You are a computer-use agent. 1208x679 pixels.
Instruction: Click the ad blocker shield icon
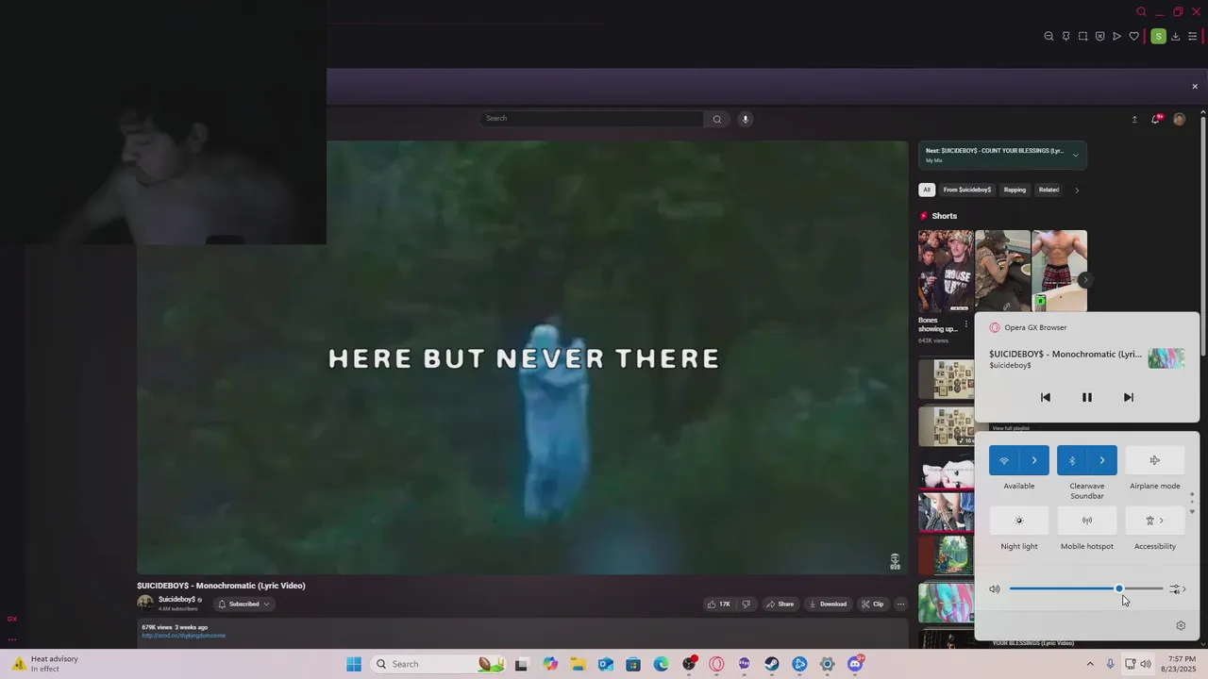click(1099, 37)
